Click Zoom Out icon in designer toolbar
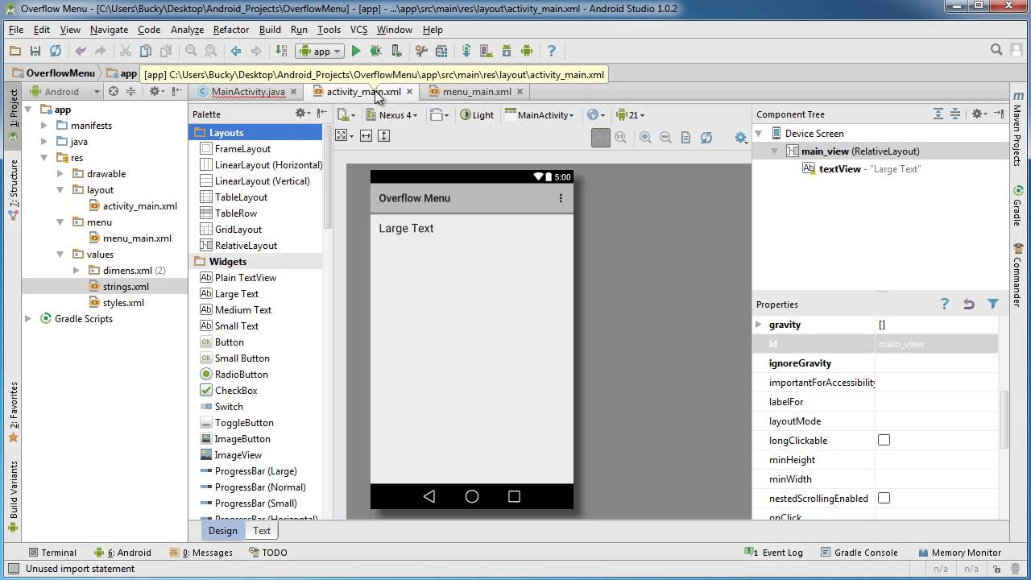 coord(665,138)
